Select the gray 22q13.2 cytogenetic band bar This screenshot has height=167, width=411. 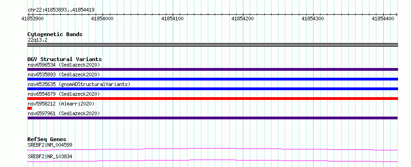point(212,45)
